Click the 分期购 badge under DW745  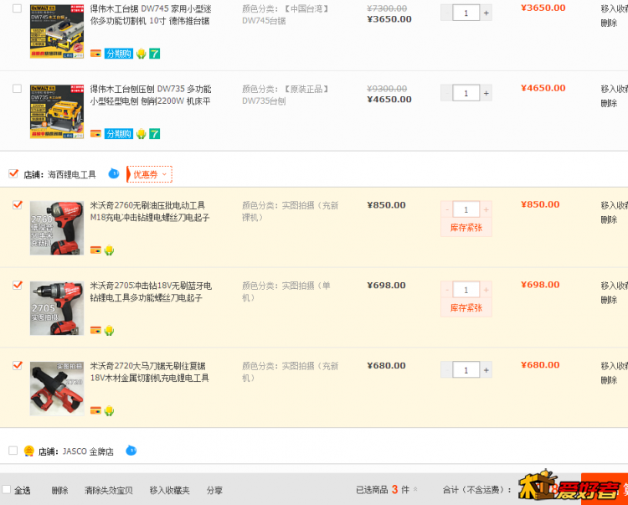119,54
